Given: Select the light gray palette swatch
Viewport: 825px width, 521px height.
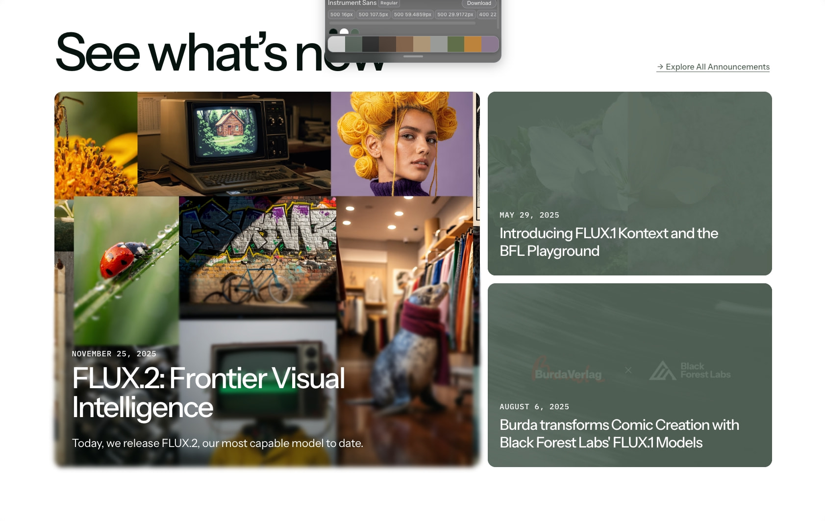Looking at the screenshot, I should click(336, 44).
